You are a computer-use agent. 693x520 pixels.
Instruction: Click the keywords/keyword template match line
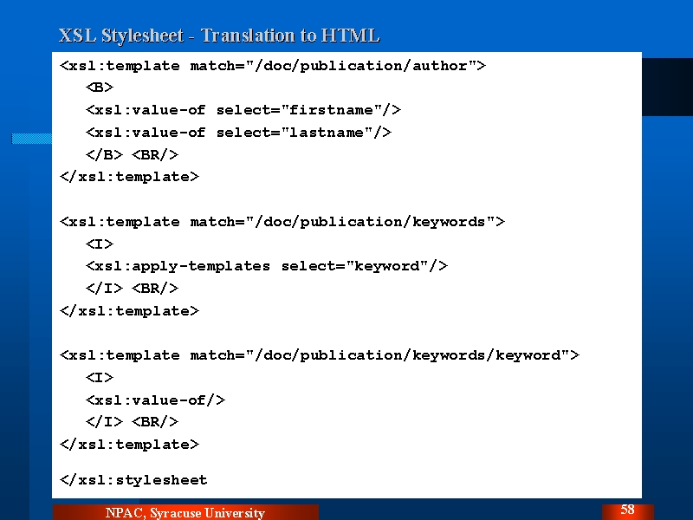coord(319,355)
